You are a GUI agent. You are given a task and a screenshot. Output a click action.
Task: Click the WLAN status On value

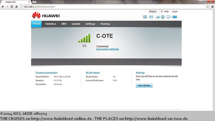click(114, 77)
